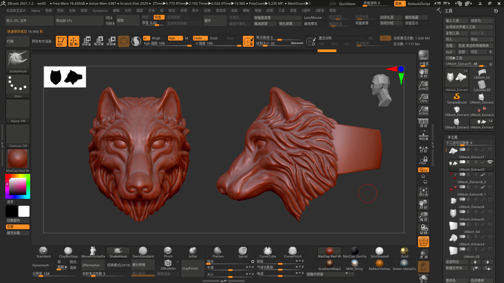504x283 pixels.
Task: Select the Pinch brush
Action: point(168,252)
